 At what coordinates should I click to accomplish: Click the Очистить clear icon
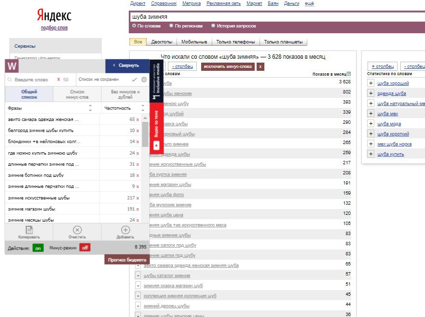77,230
